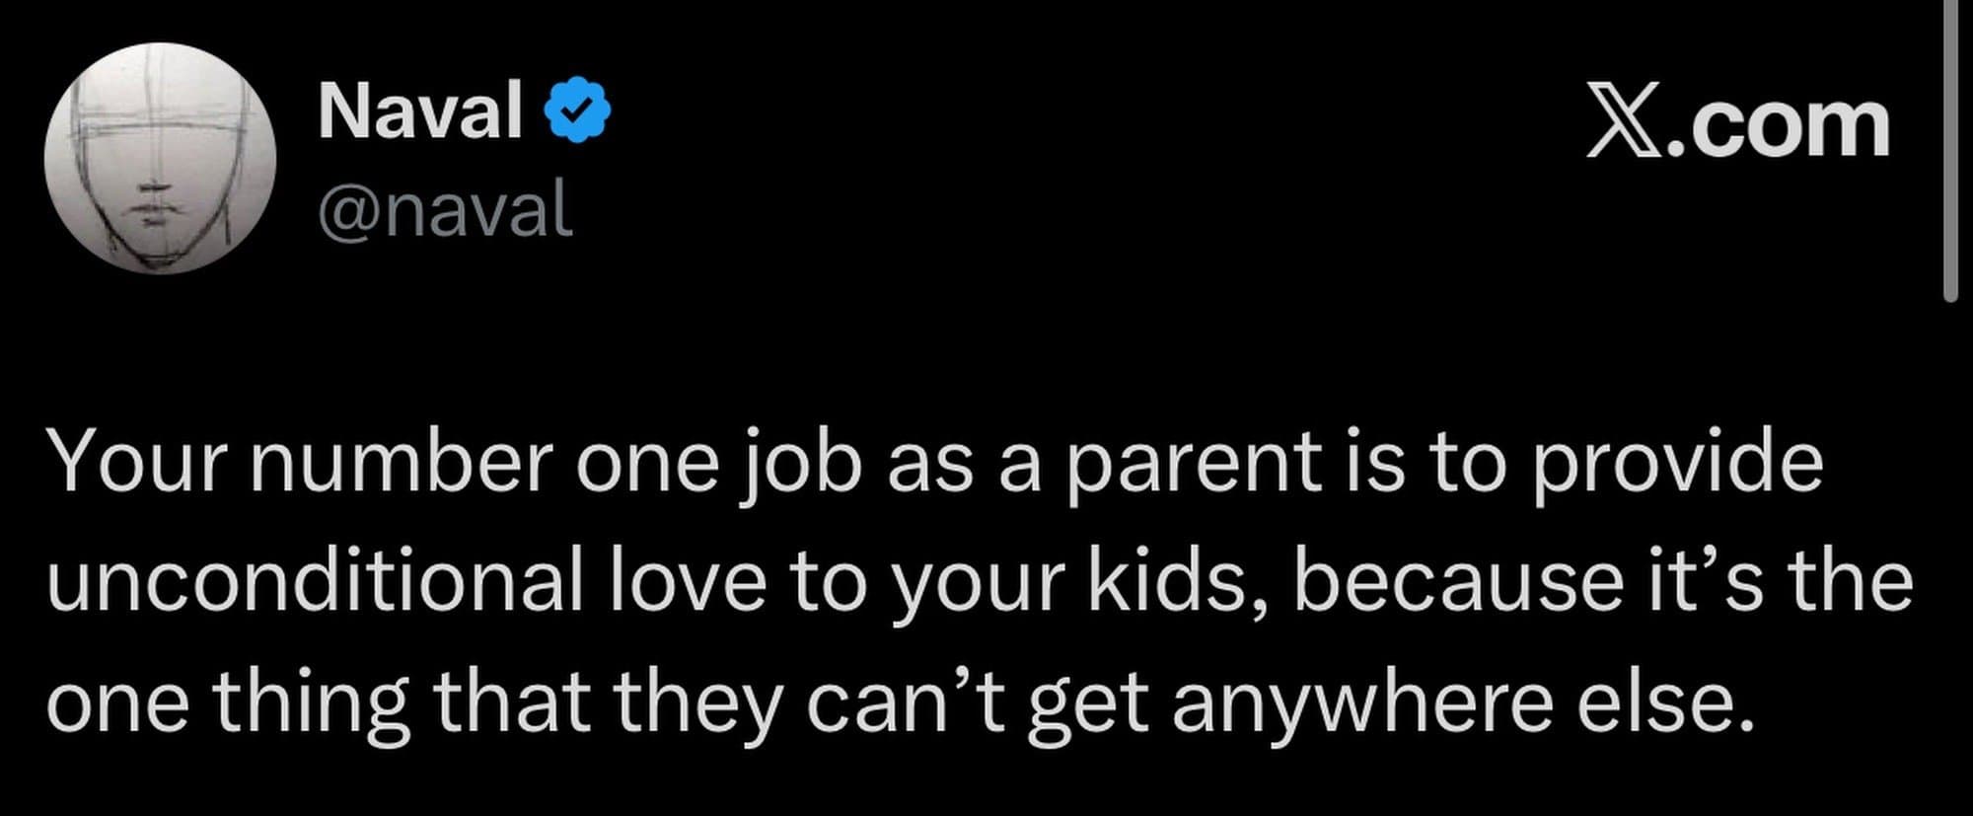The width and height of the screenshot is (1973, 816).
Task: Click Naval's sketched face profile avatar
Action: [x=160, y=158]
